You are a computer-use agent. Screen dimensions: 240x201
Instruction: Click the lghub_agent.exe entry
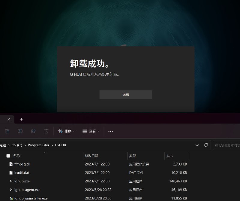pos(27,190)
